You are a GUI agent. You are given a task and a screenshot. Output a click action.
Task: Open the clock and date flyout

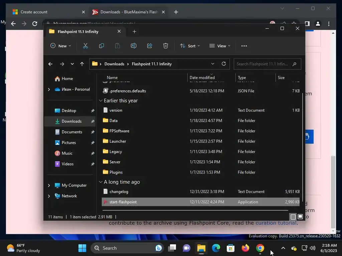(329, 248)
